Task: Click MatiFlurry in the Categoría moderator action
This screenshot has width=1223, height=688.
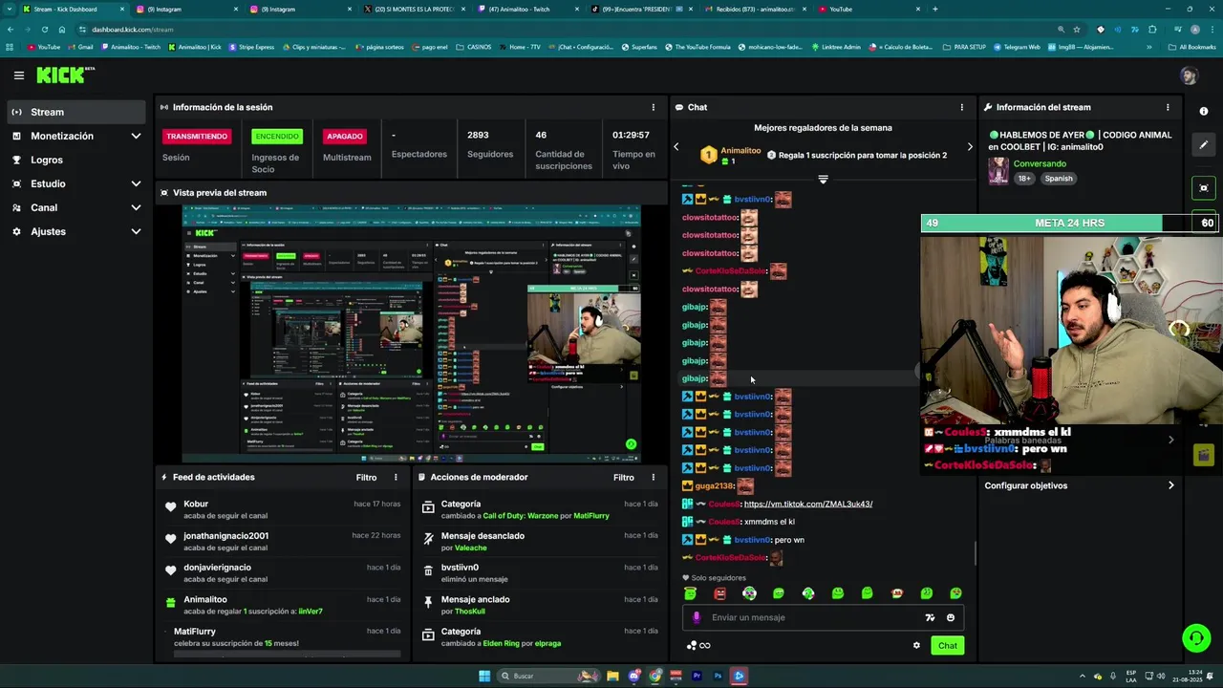Action: point(591,516)
